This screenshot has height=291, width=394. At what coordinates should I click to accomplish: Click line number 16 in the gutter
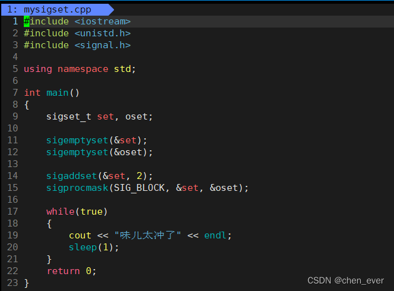(13, 200)
